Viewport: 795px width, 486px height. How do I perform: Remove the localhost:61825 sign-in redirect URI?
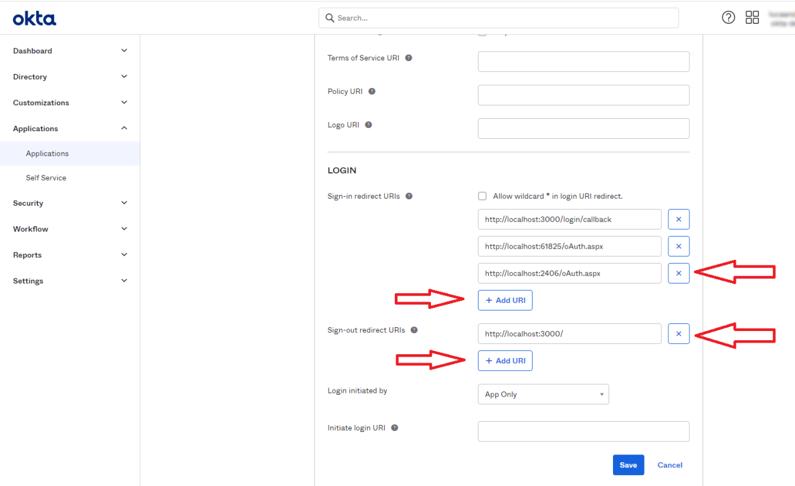pos(679,246)
